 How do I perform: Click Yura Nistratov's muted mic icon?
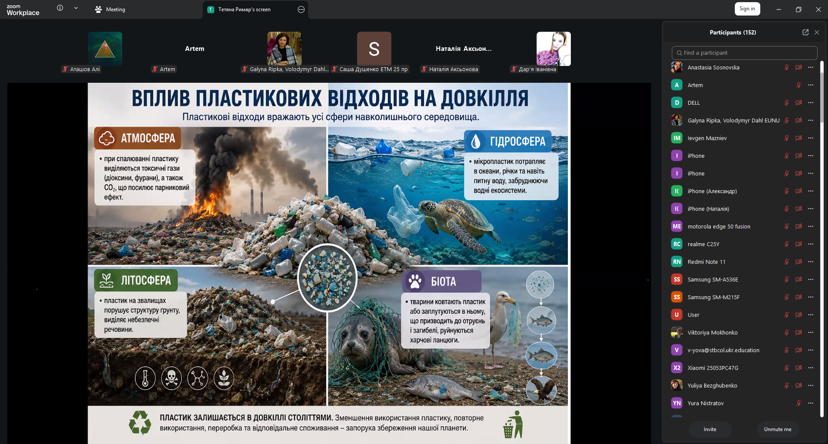tap(799, 403)
